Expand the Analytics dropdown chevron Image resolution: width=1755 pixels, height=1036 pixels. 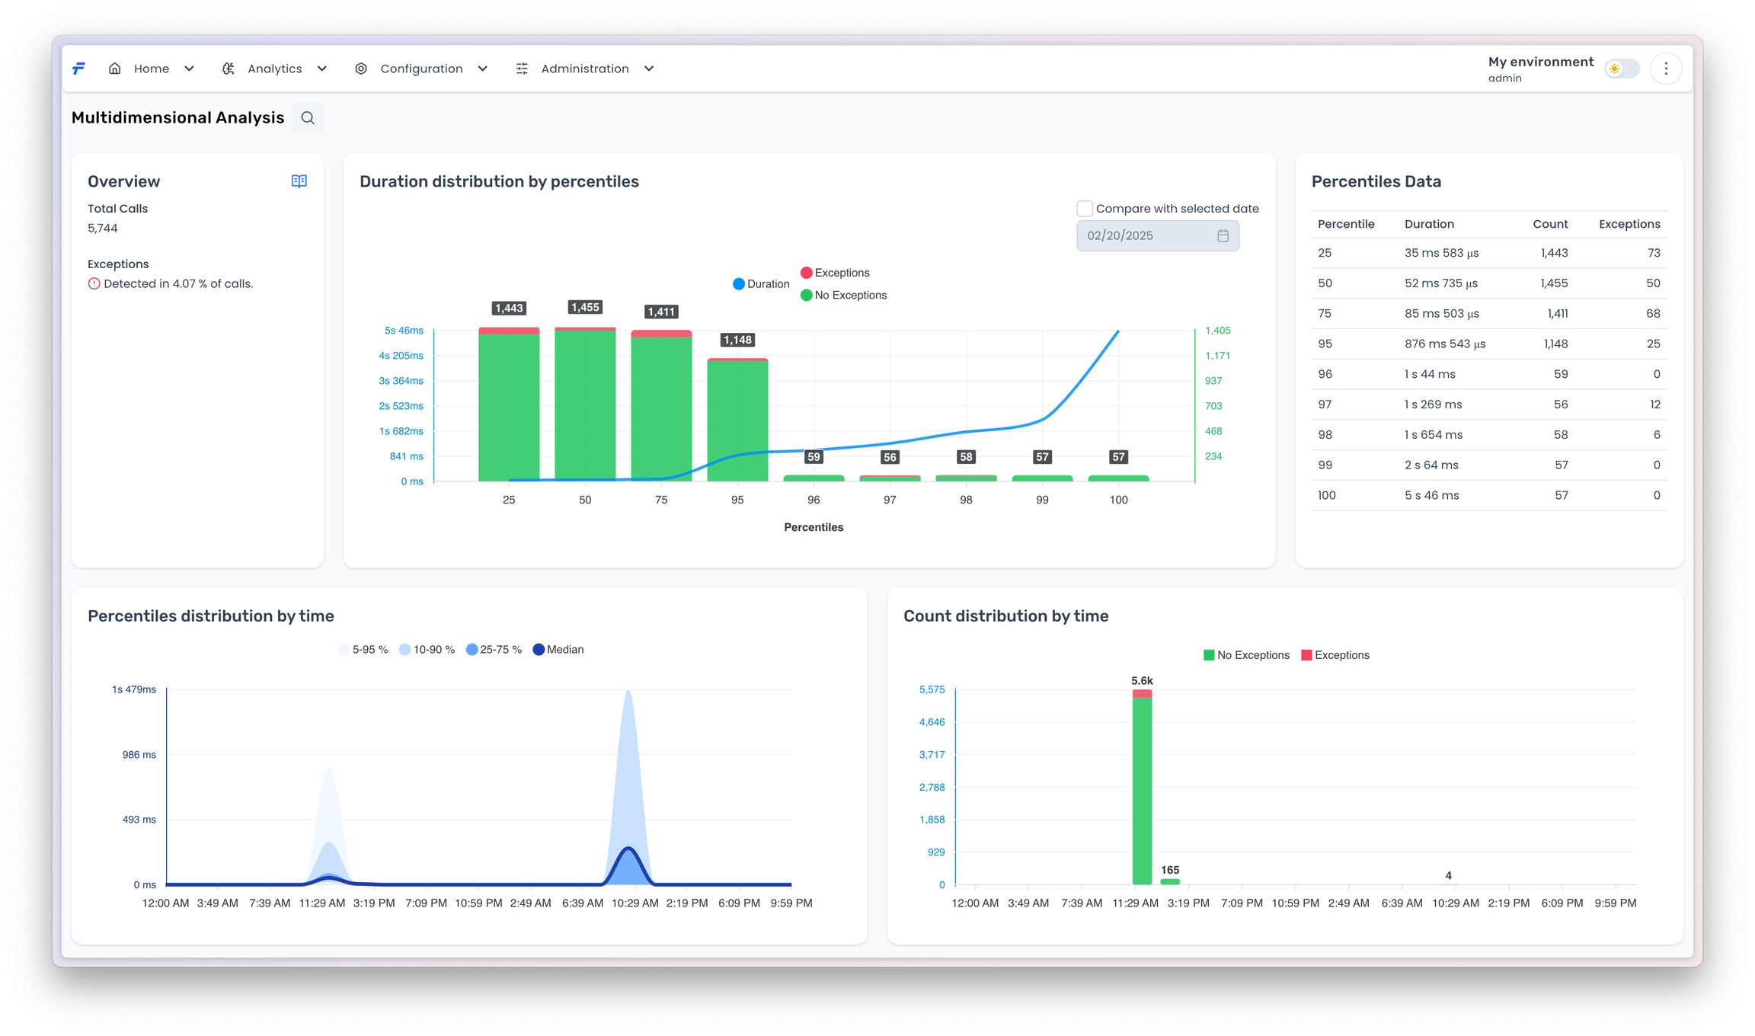(x=322, y=69)
